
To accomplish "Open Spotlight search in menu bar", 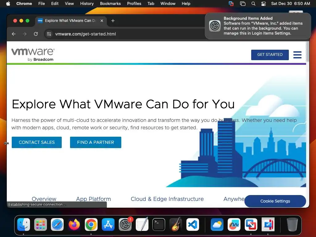I will (x=253, y=4).
